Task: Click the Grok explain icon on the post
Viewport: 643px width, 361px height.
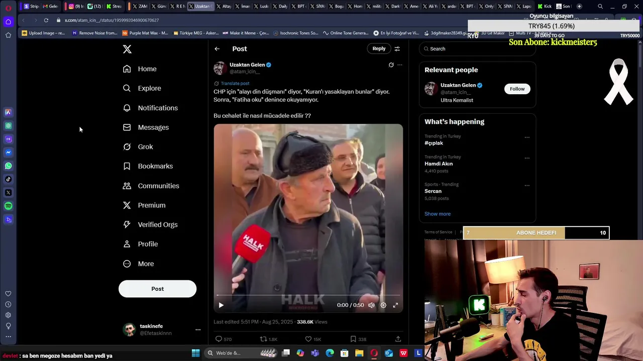Action: coord(391,65)
